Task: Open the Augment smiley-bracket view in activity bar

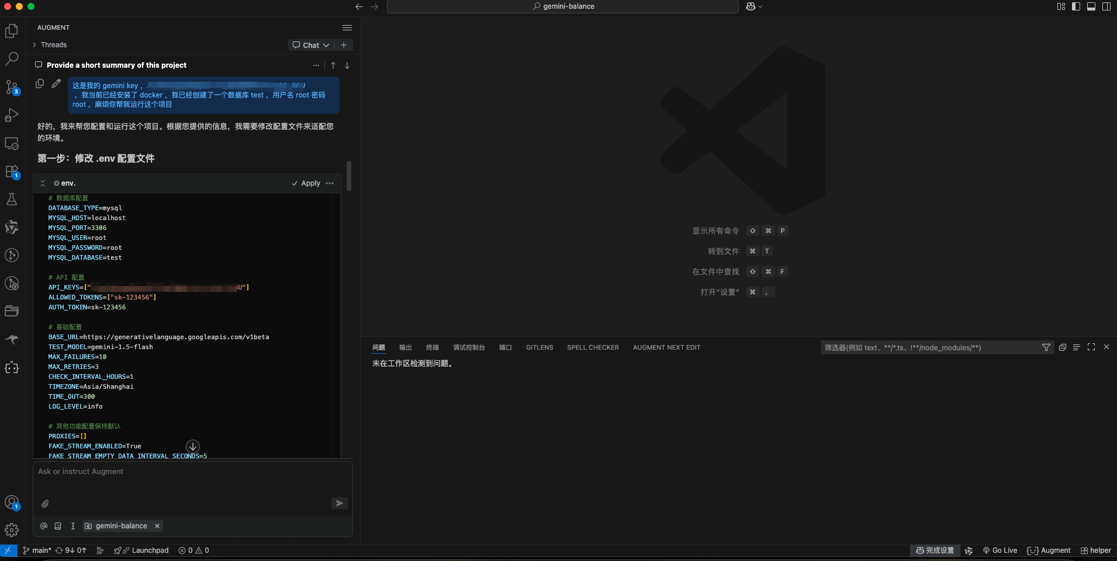Action: pos(12,368)
